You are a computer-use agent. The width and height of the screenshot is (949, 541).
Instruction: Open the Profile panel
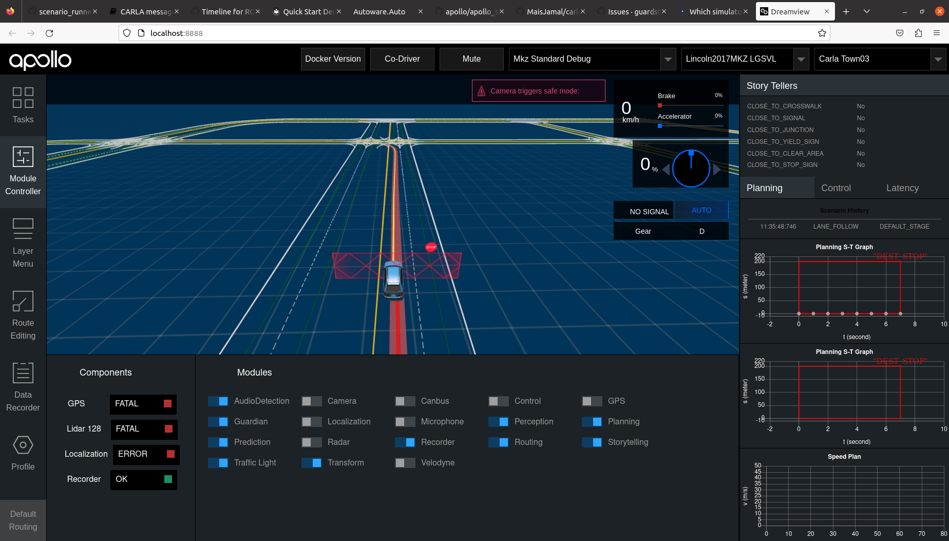pyautogui.click(x=23, y=452)
